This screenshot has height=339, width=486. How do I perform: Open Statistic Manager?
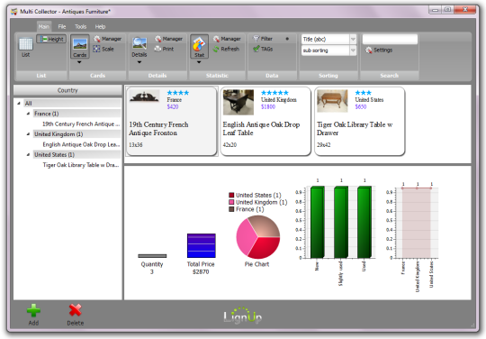tap(227, 39)
